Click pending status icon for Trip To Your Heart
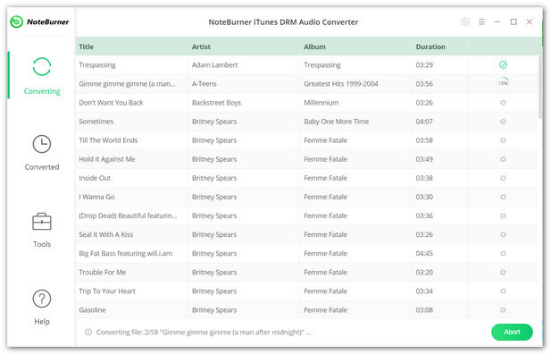551x355 pixels. pos(503,291)
